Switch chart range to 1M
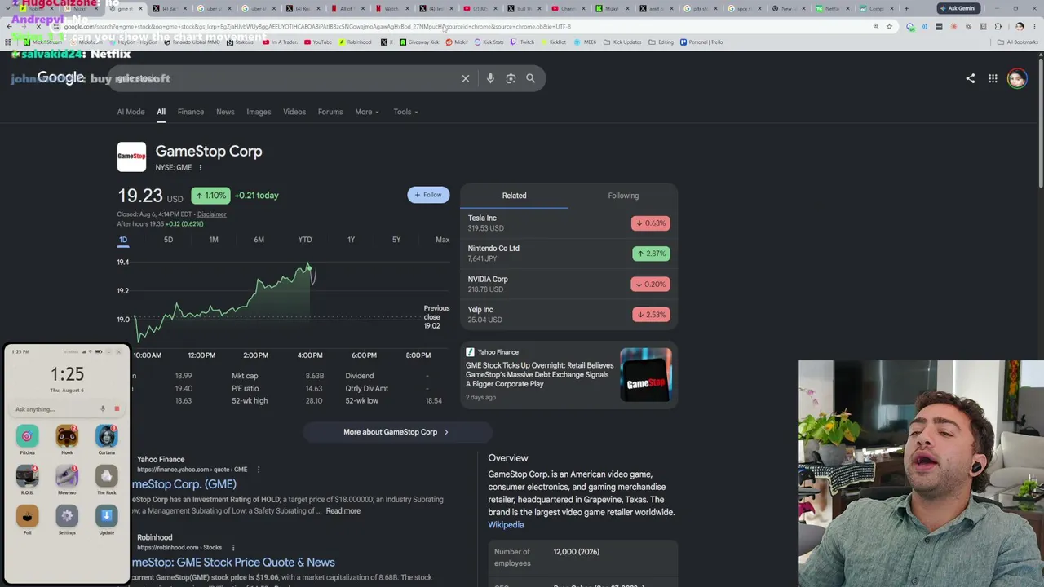Screen dimensions: 1044x587 click(x=214, y=240)
